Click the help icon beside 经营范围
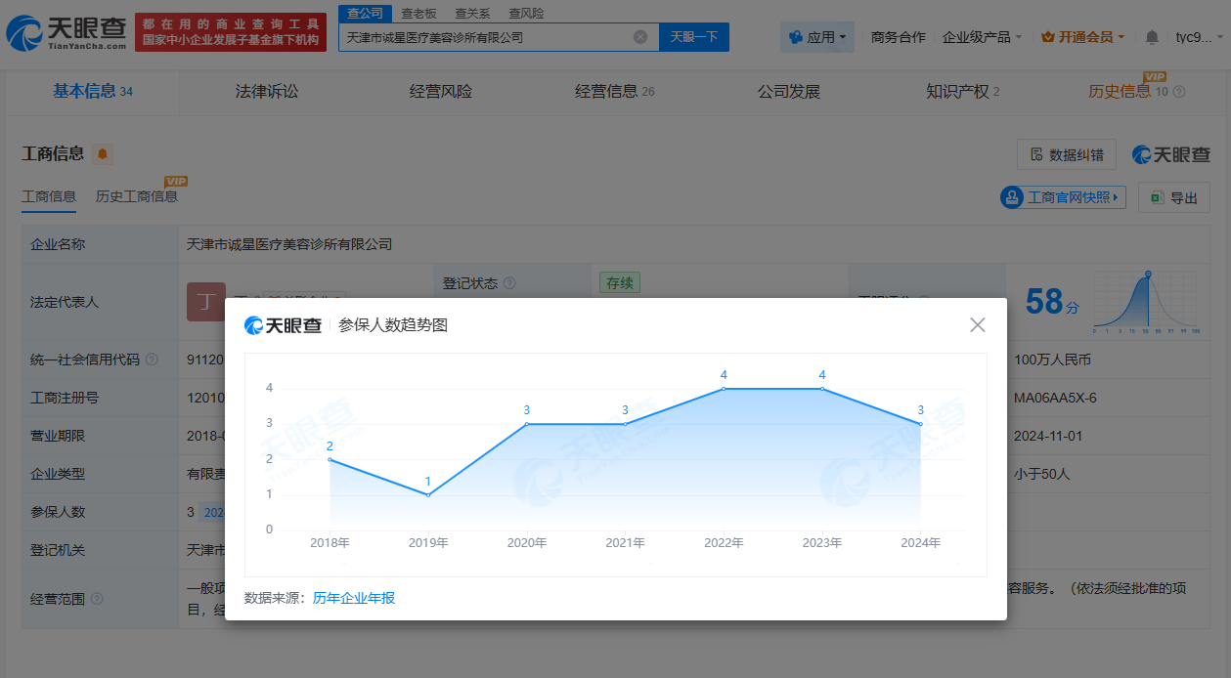Viewport: 1231px width, 678px height. tap(97, 599)
